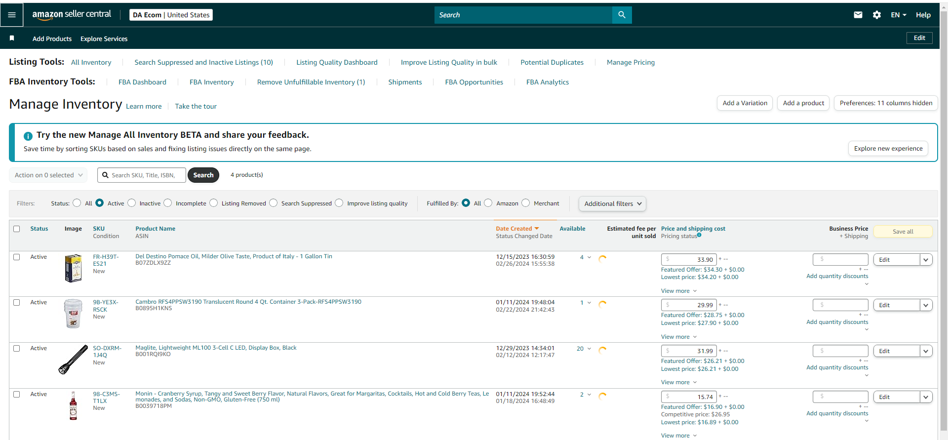The height and width of the screenshot is (440, 948).
Task: Click the Edit button in navigation bar
Action: (x=919, y=38)
